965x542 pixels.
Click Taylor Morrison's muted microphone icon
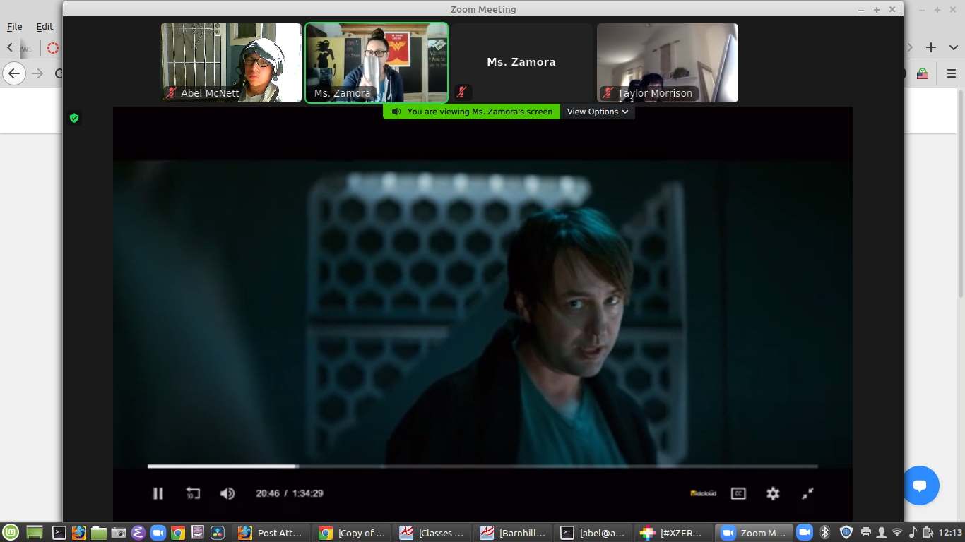tap(607, 92)
